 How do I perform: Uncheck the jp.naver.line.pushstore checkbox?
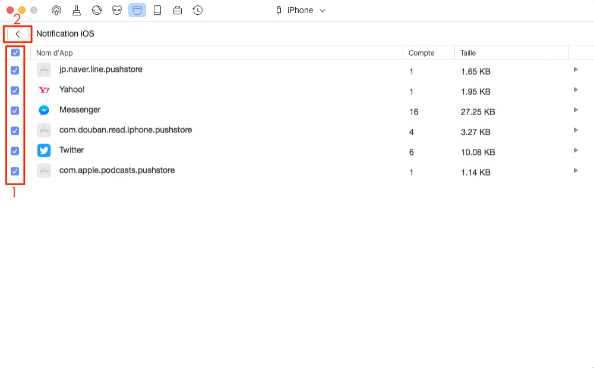coord(15,71)
